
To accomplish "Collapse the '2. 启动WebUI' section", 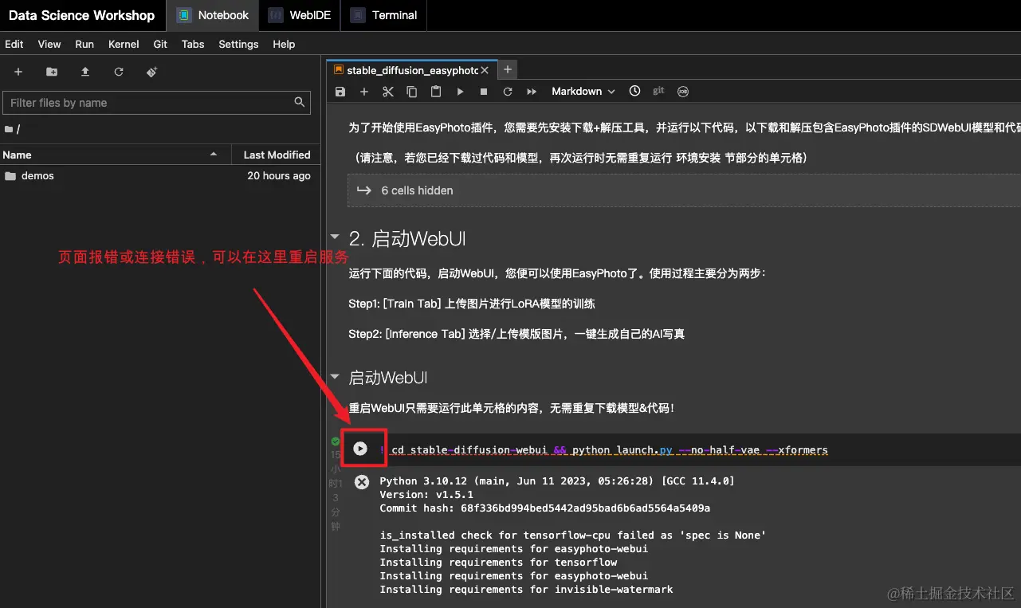I will (335, 238).
